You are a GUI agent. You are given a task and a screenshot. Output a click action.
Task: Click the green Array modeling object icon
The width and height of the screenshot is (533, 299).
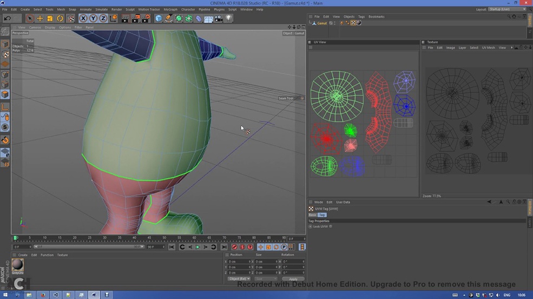[x=189, y=18]
